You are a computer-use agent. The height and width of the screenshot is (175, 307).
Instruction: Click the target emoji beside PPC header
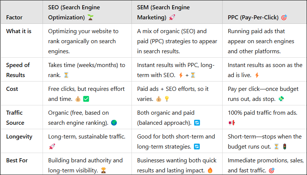click(284, 17)
